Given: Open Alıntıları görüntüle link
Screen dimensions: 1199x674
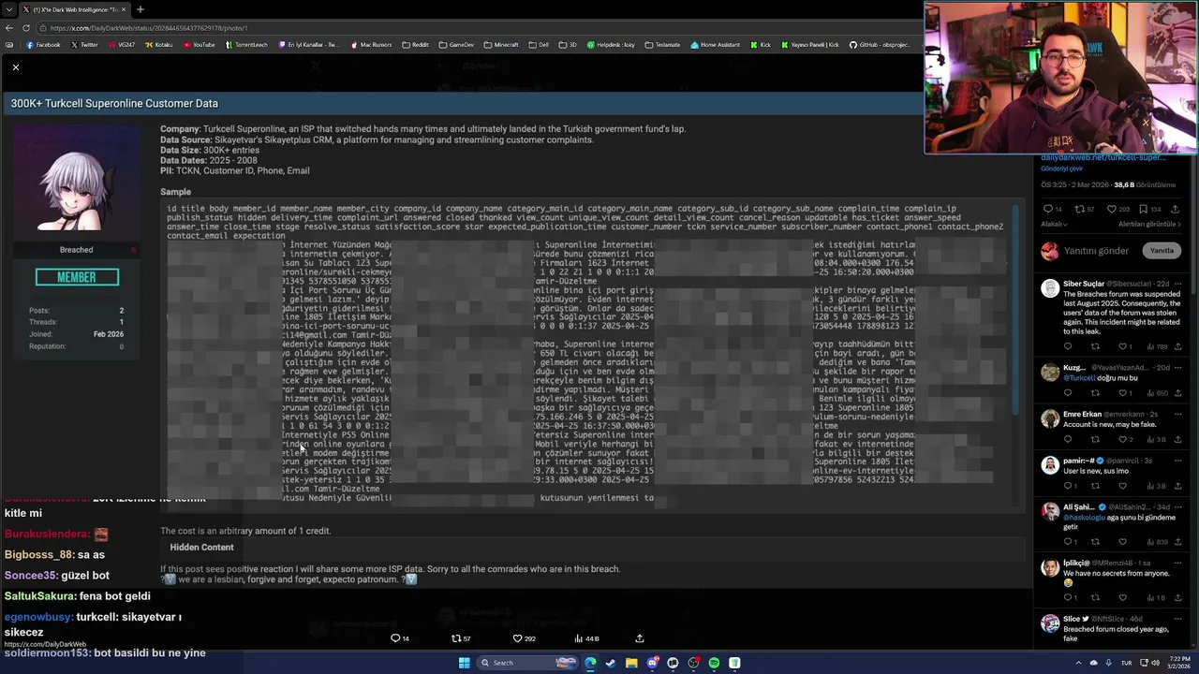Looking at the screenshot, I should [1149, 225].
